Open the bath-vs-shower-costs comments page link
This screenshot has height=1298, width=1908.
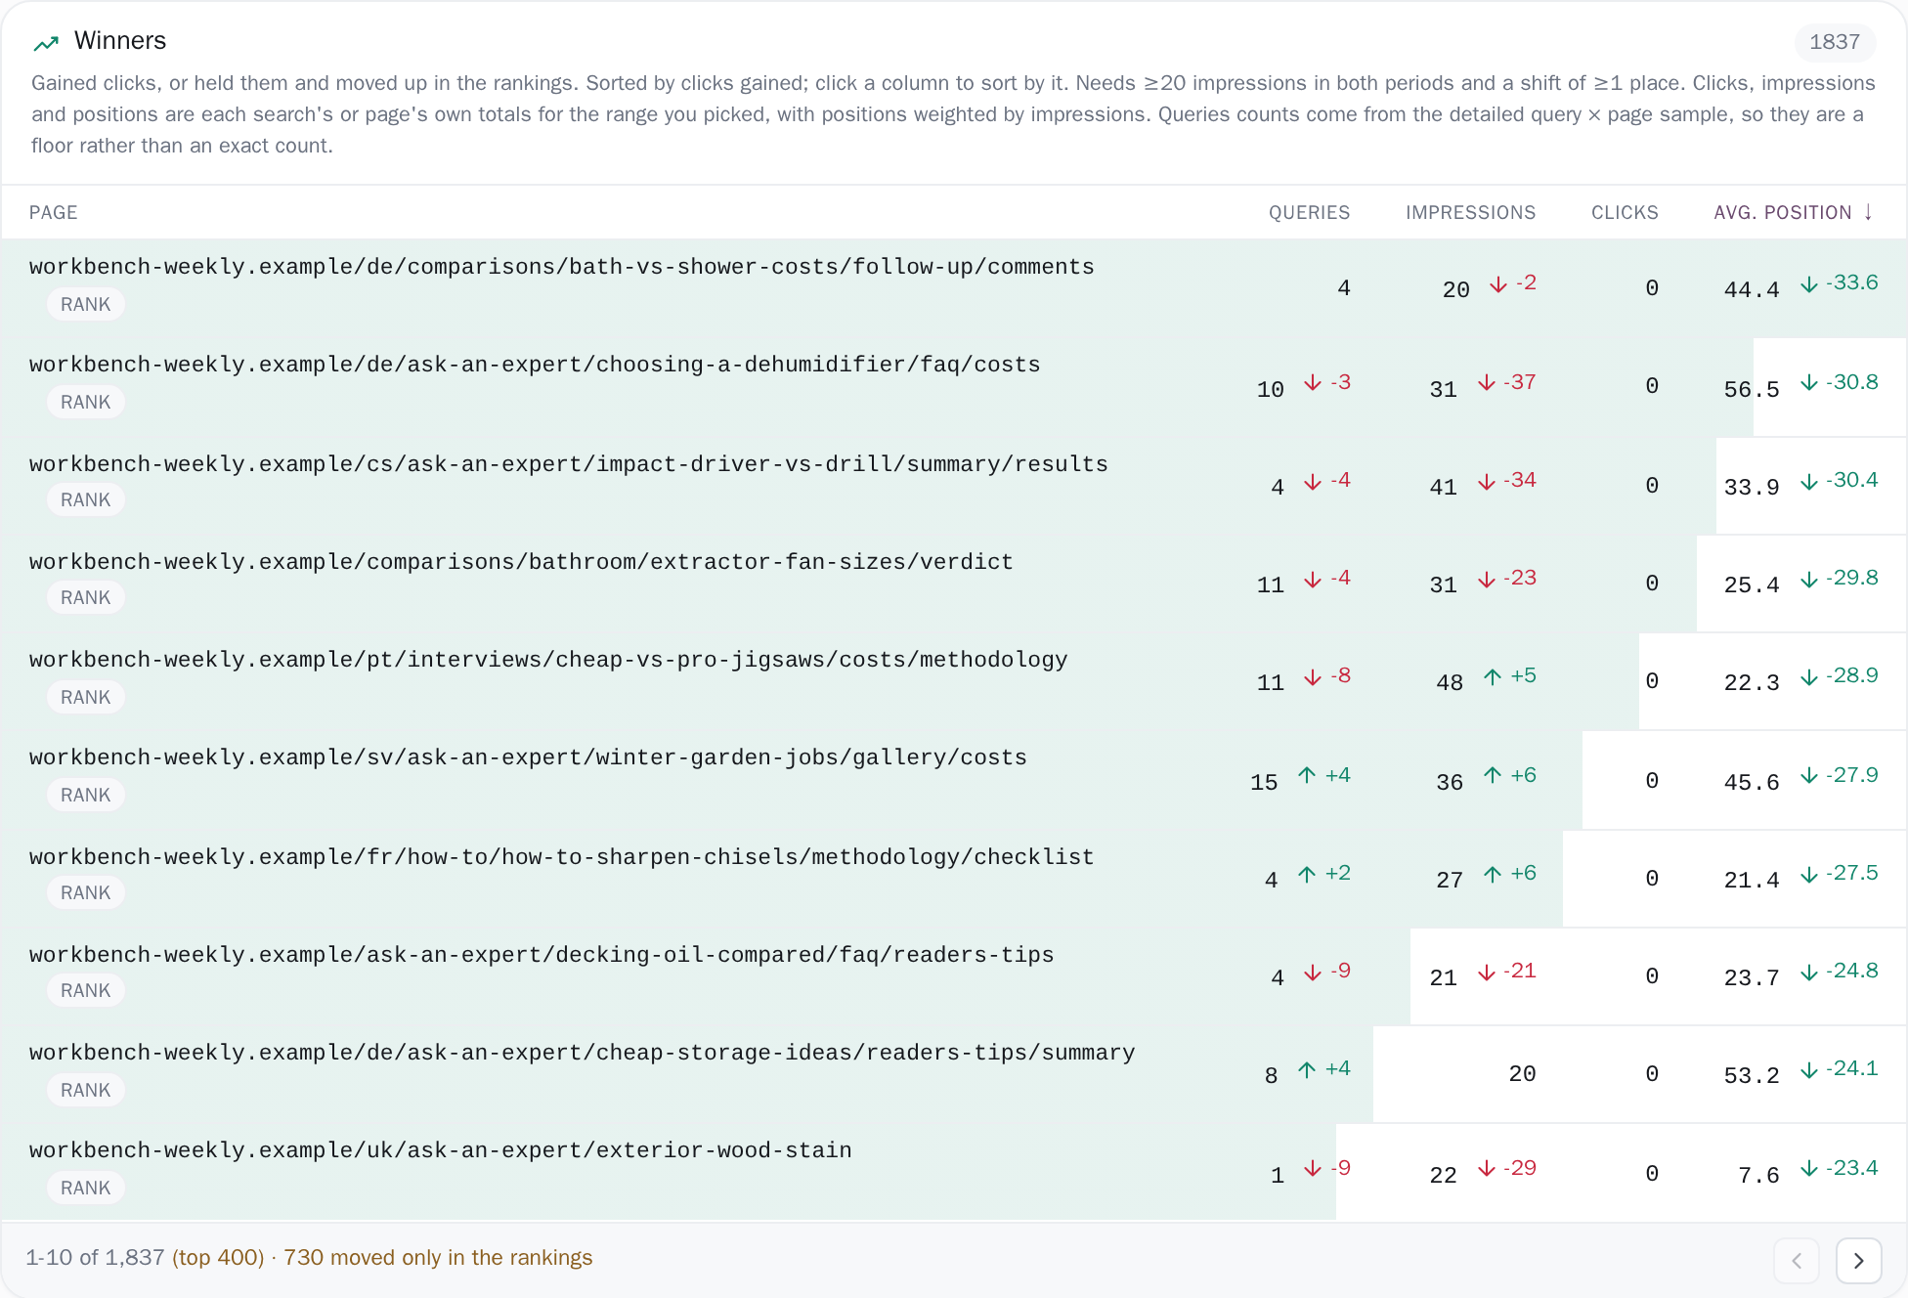561,267
